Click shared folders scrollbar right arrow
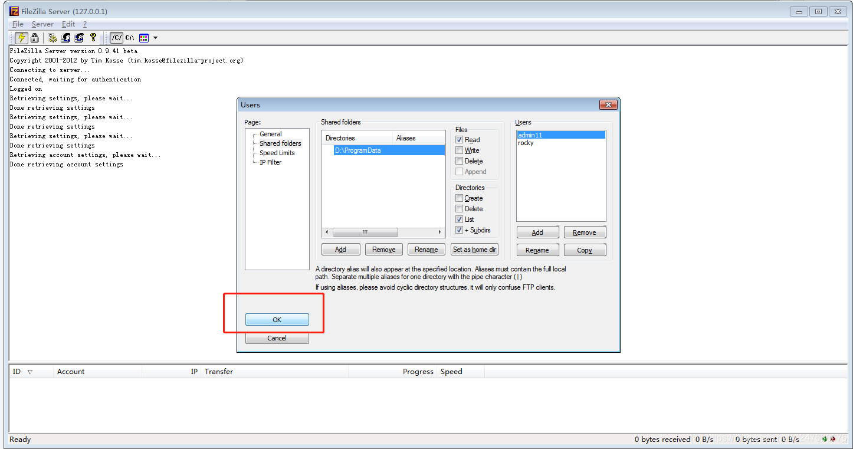Screen dimensions: 853x449 point(440,232)
